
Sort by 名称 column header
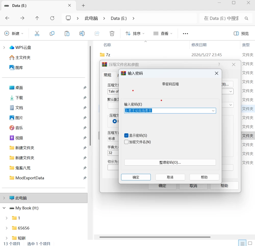pyautogui.click(x=107, y=45)
